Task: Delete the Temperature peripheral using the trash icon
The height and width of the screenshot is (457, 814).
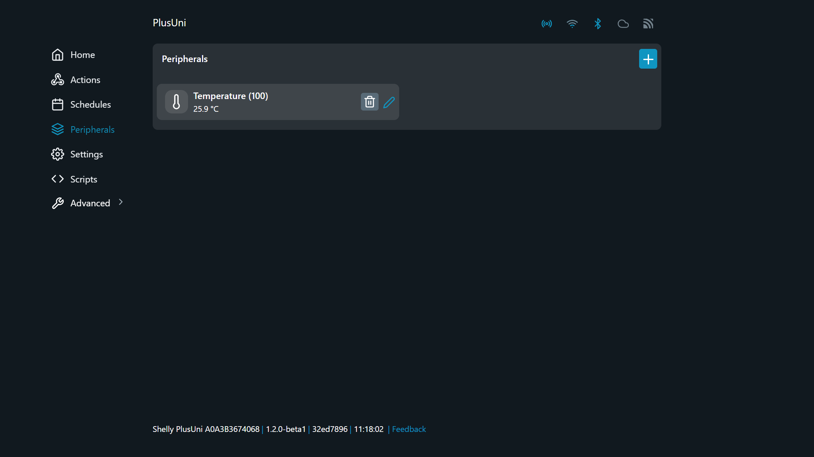Action: [x=369, y=102]
